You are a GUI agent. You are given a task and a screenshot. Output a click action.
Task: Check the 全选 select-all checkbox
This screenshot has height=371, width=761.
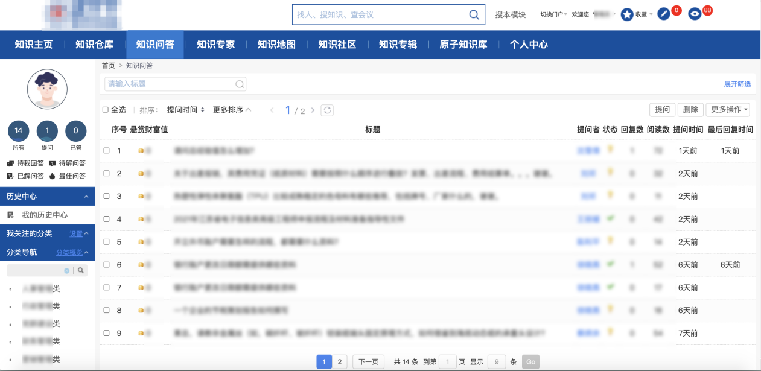coord(106,110)
